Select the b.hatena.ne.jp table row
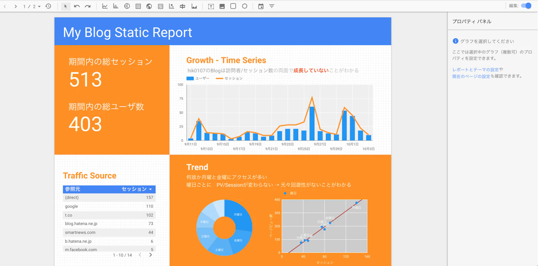 pyautogui.click(x=109, y=241)
